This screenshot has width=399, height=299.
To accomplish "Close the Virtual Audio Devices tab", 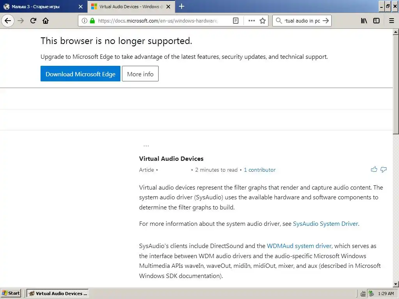I will click(168, 7).
